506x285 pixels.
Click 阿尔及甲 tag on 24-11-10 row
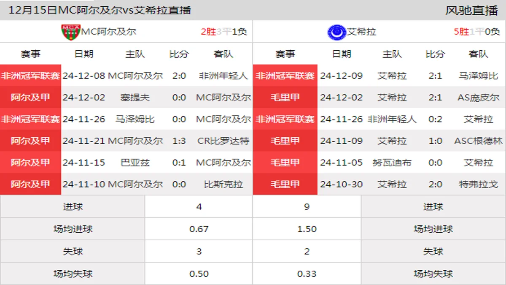(30, 184)
